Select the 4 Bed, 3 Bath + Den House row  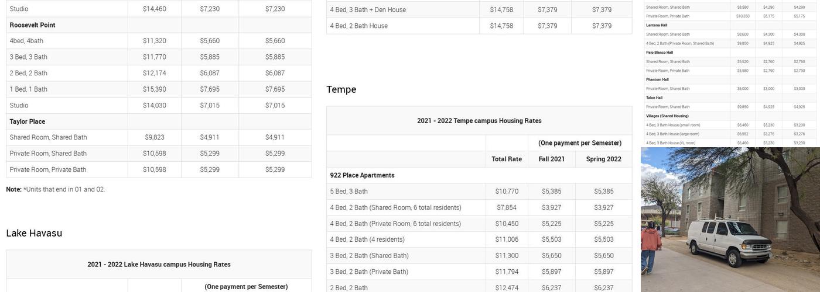368,10
